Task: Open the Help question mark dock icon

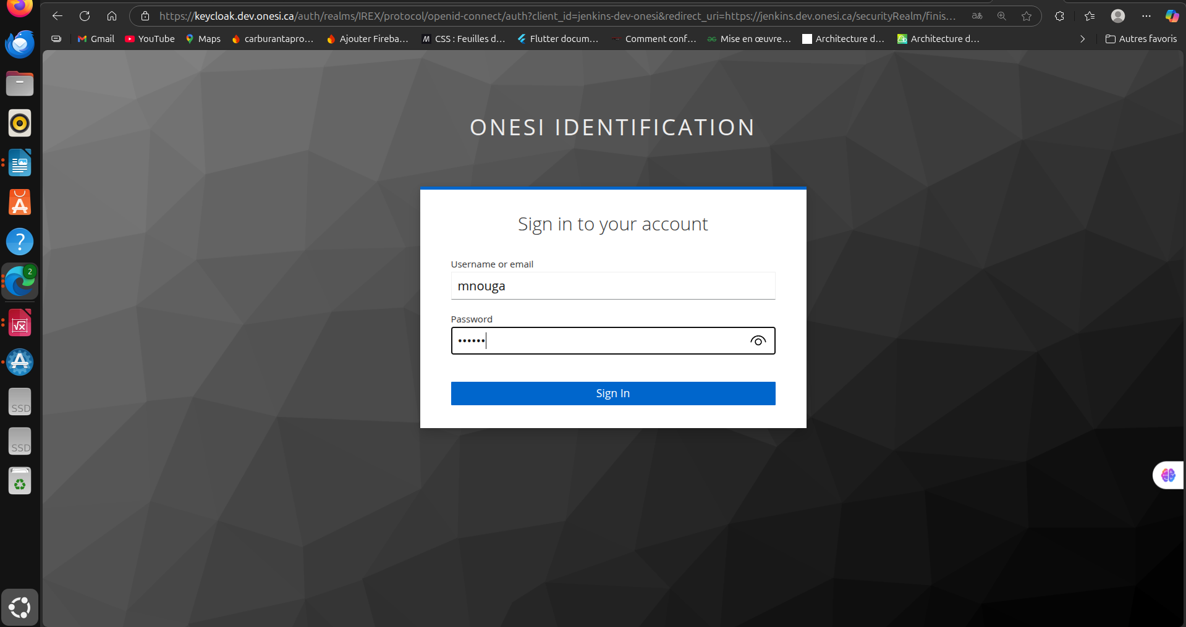Action: 20,242
